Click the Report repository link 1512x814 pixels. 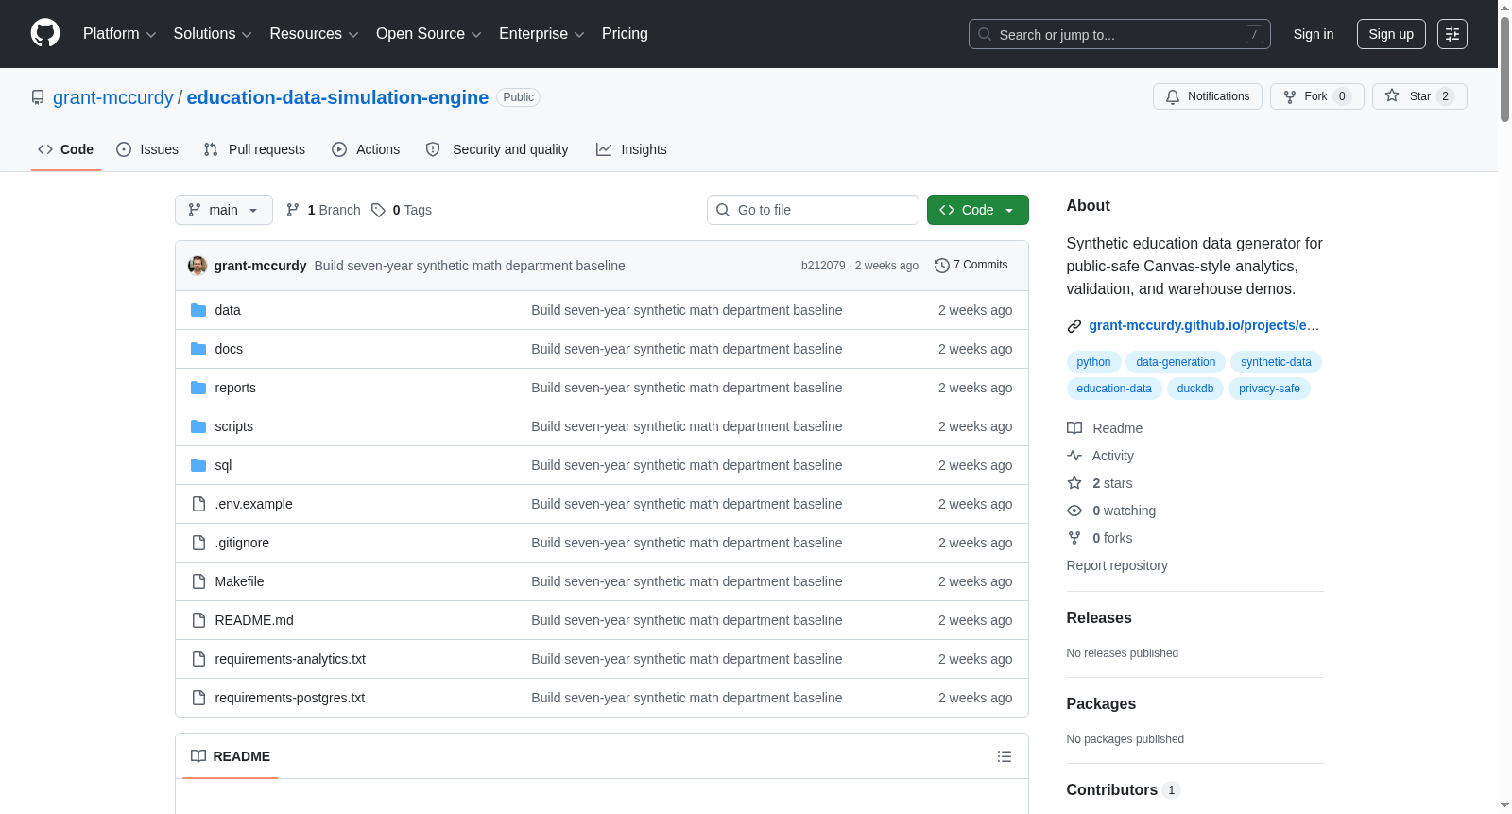[1117, 565]
